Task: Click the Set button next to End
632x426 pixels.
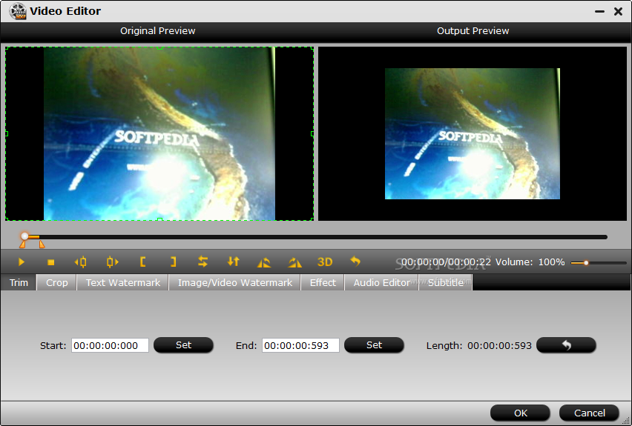Action: [374, 345]
